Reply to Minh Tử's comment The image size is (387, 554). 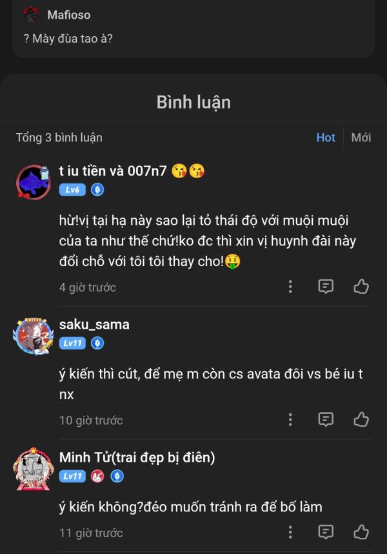(326, 532)
